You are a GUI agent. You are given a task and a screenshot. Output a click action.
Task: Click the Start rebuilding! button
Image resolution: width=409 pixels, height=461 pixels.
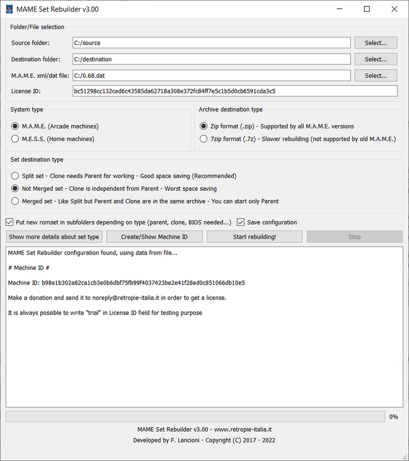(254, 237)
